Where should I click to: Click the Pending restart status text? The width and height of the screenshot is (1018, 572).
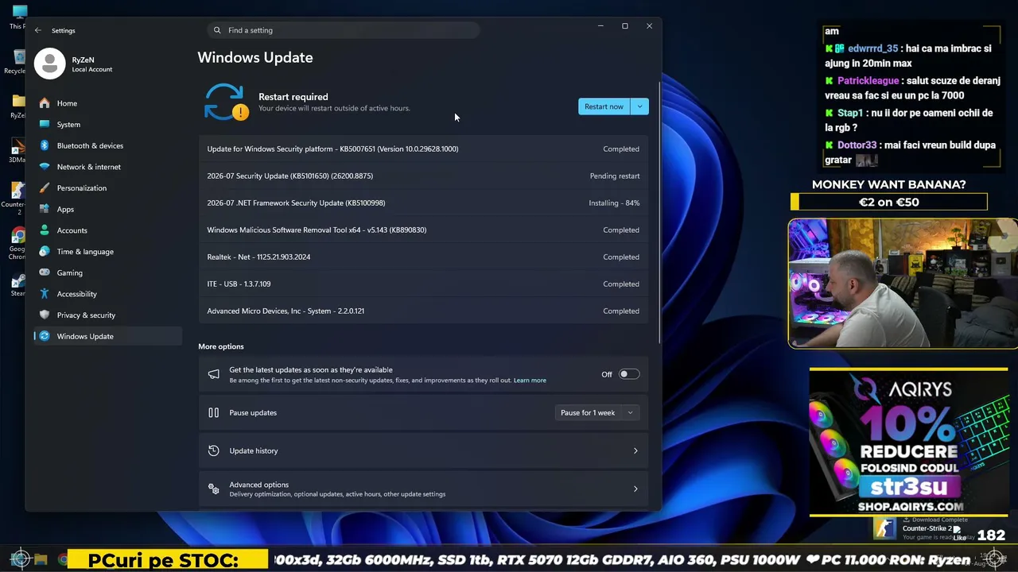pos(615,176)
